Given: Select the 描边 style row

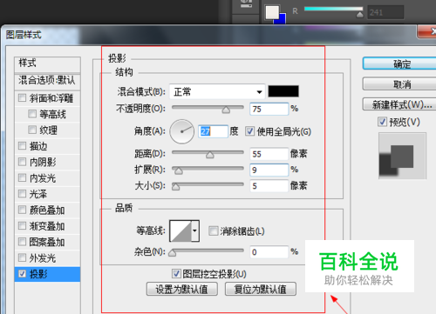Looking at the screenshot, I should tap(47, 146).
